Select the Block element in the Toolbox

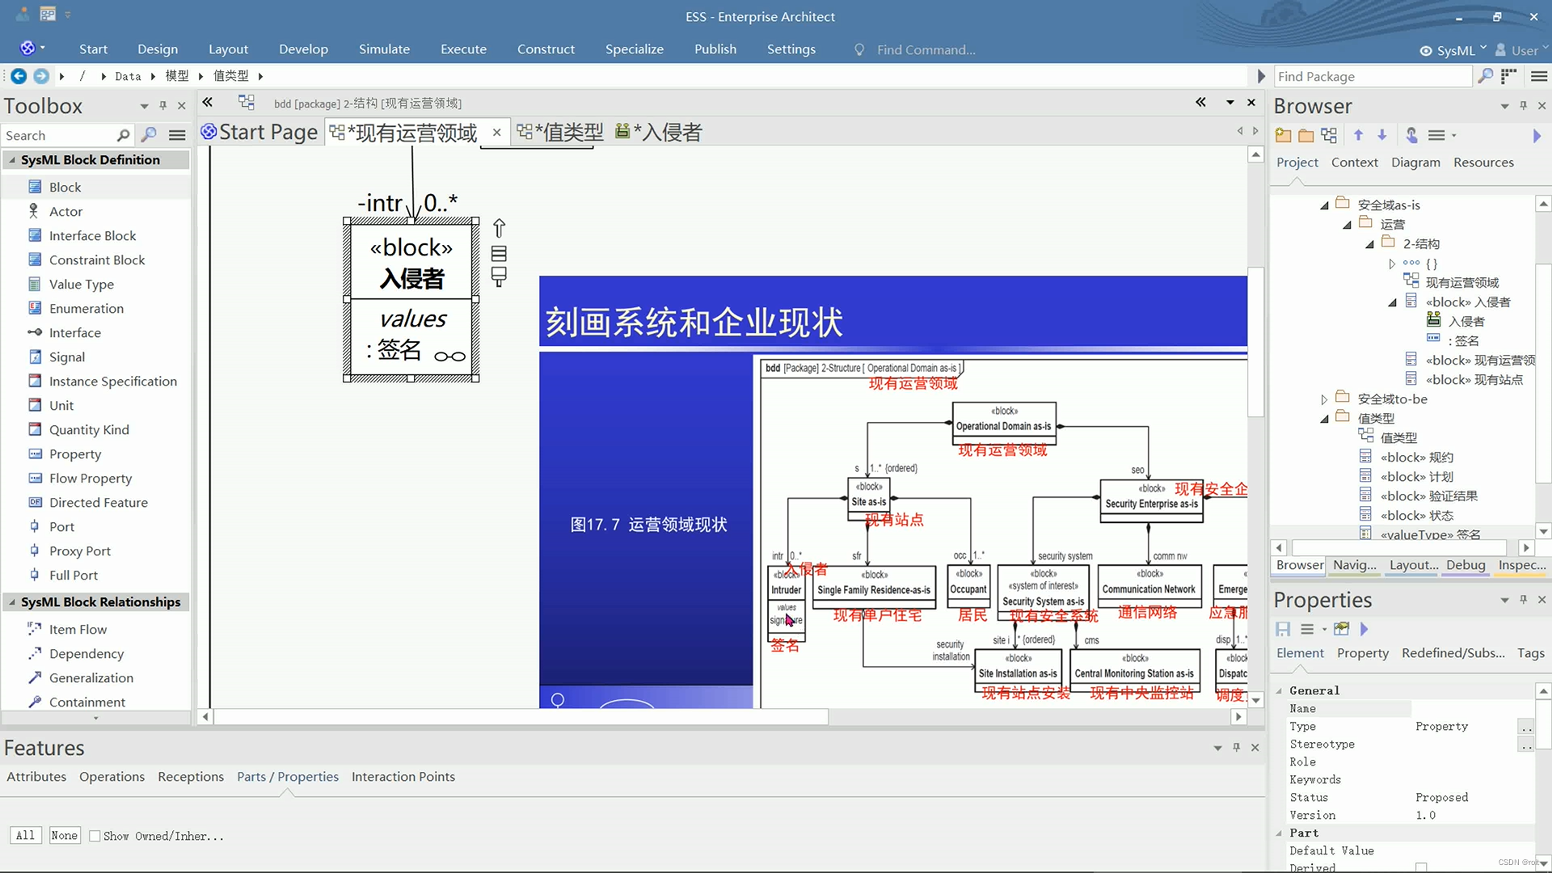coord(63,187)
